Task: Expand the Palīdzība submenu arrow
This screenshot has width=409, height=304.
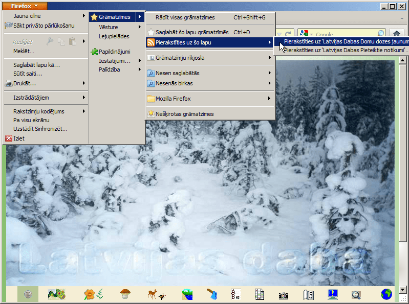Action: tap(140, 69)
